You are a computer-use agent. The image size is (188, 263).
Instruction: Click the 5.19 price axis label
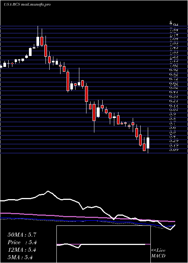174,145
